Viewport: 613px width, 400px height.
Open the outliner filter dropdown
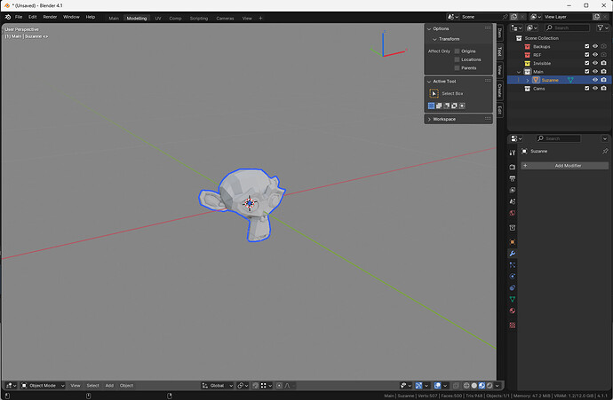point(602,27)
